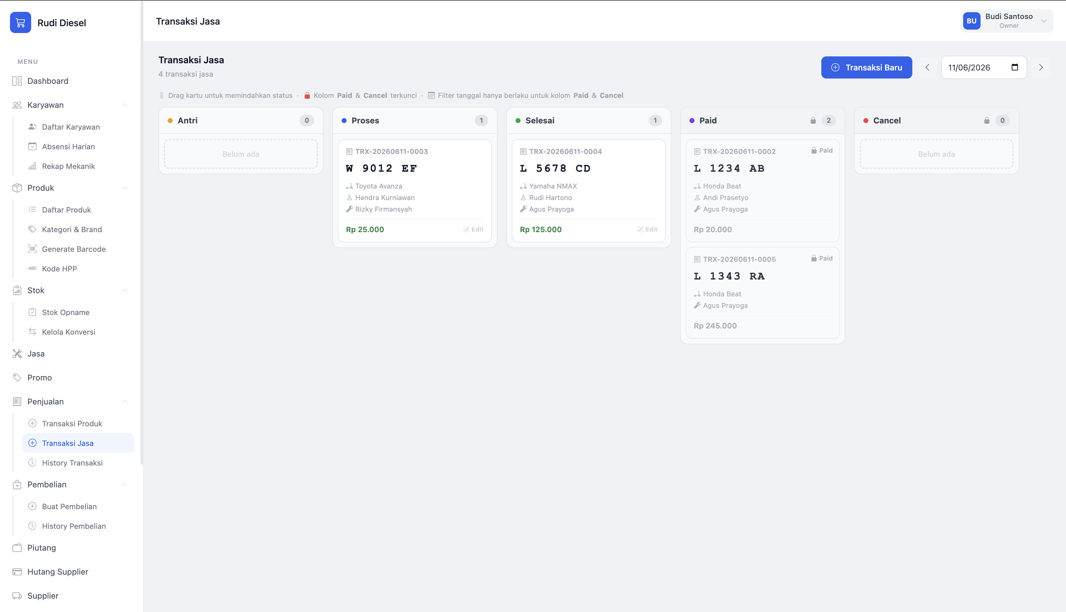
Task: Open the L 1234 AB paid card
Action: coord(763,191)
